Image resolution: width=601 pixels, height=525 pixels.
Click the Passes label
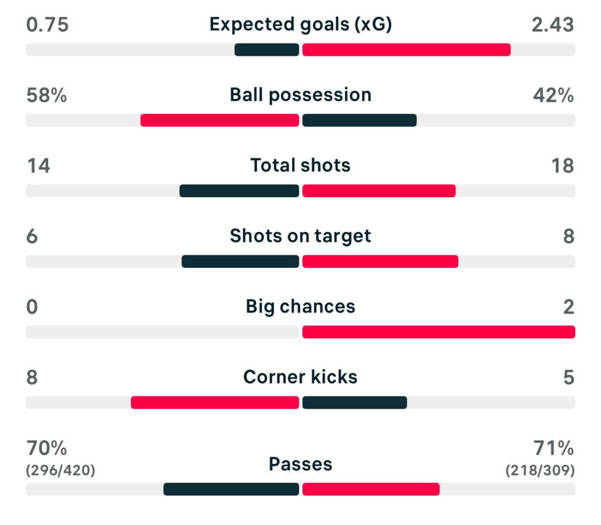point(300,464)
